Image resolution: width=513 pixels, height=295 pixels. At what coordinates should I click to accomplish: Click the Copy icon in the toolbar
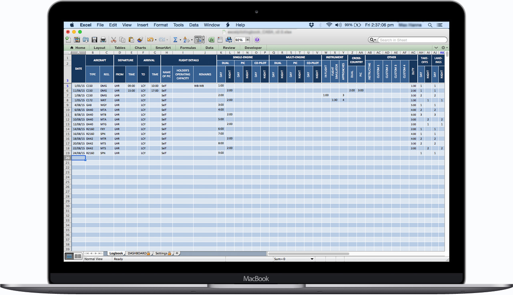pos(122,40)
